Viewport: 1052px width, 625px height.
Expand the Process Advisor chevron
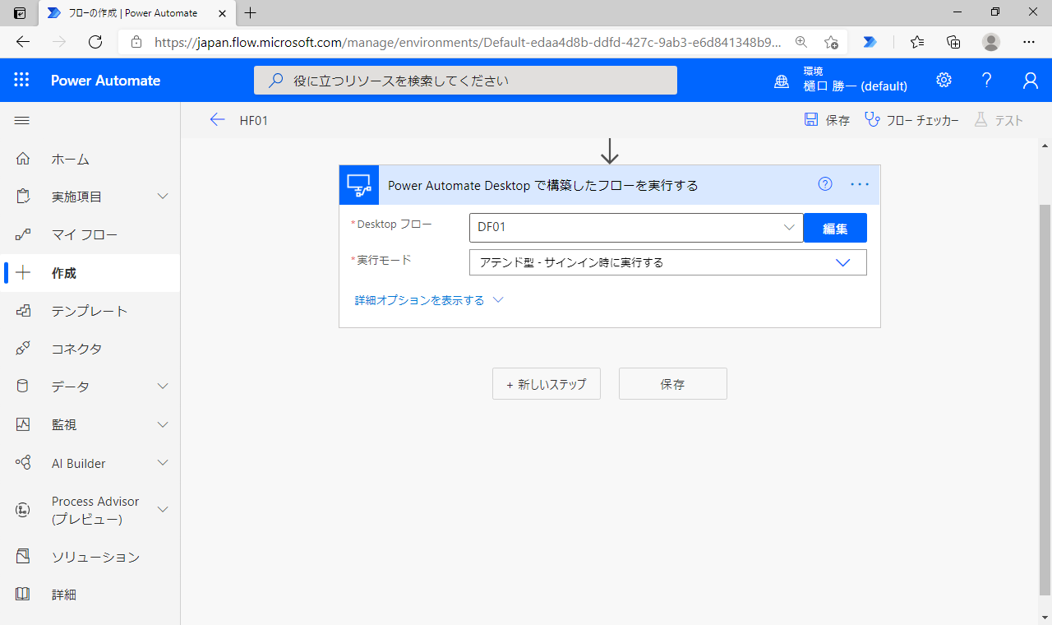coord(163,510)
